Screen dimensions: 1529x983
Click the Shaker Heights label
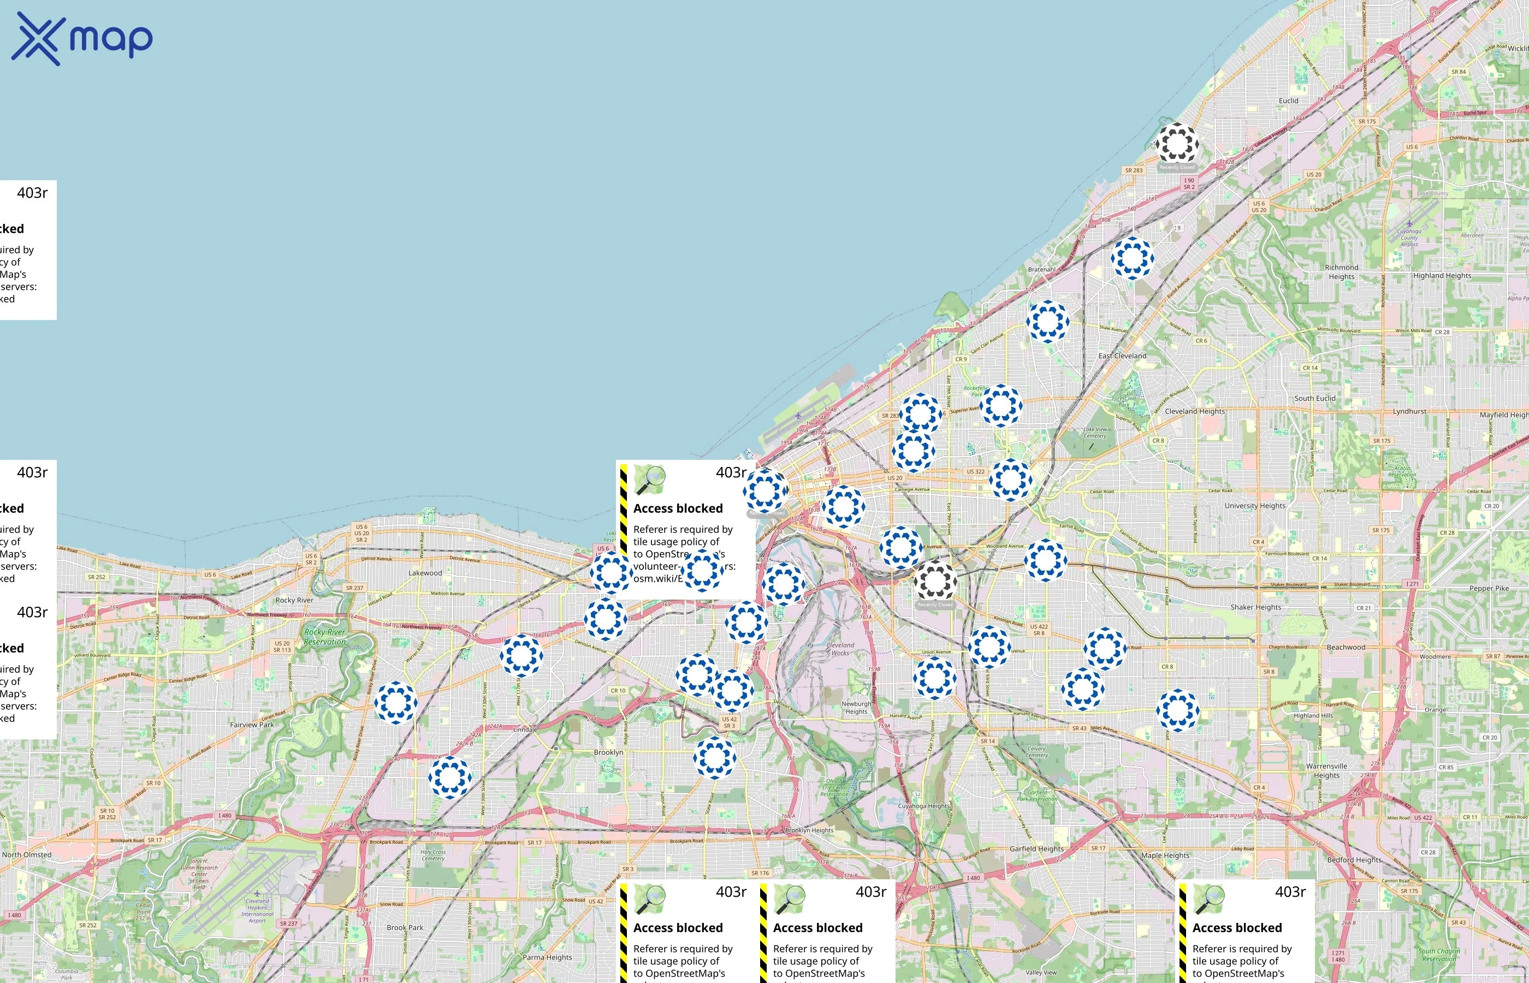click(1255, 607)
